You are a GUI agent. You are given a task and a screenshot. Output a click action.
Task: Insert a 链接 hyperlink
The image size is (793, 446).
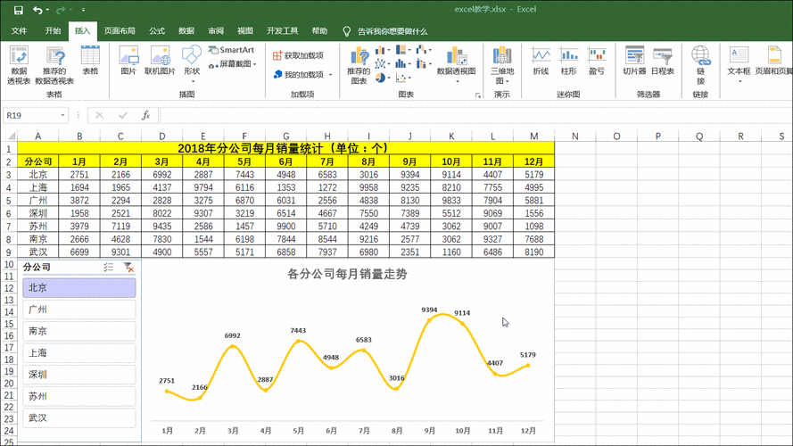coord(700,65)
